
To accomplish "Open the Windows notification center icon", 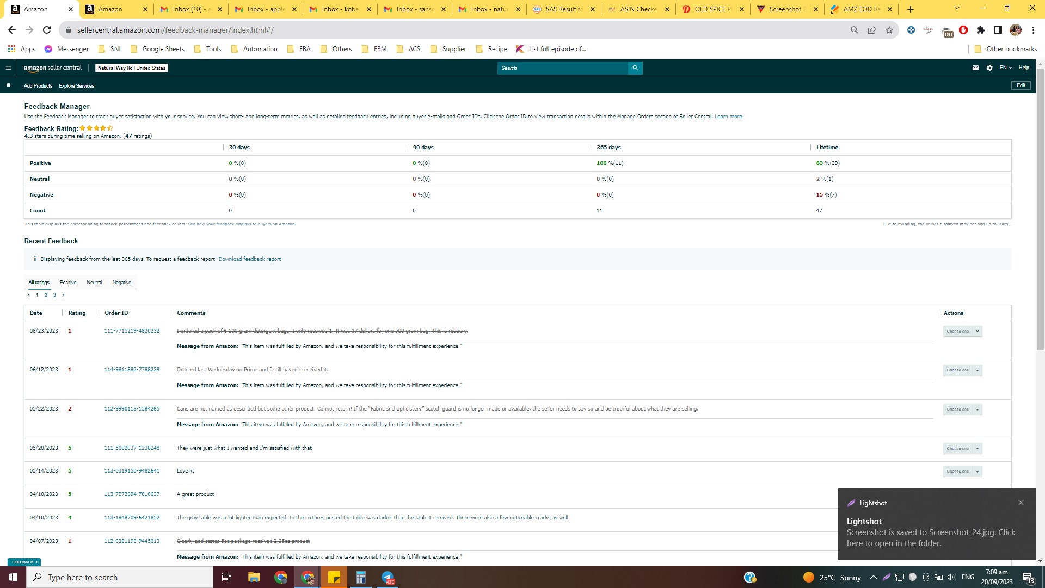I will pos(1028,577).
